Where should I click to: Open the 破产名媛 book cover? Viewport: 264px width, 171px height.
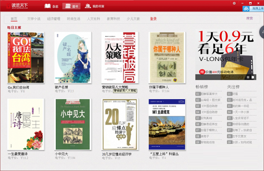pyautogui.click(x=73, y=57)
